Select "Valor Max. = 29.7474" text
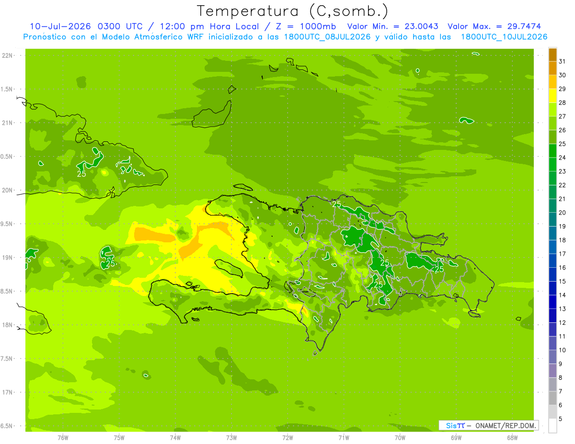This screenshot has width=575, height=444. pyautogui.click(x=494, y=26)
